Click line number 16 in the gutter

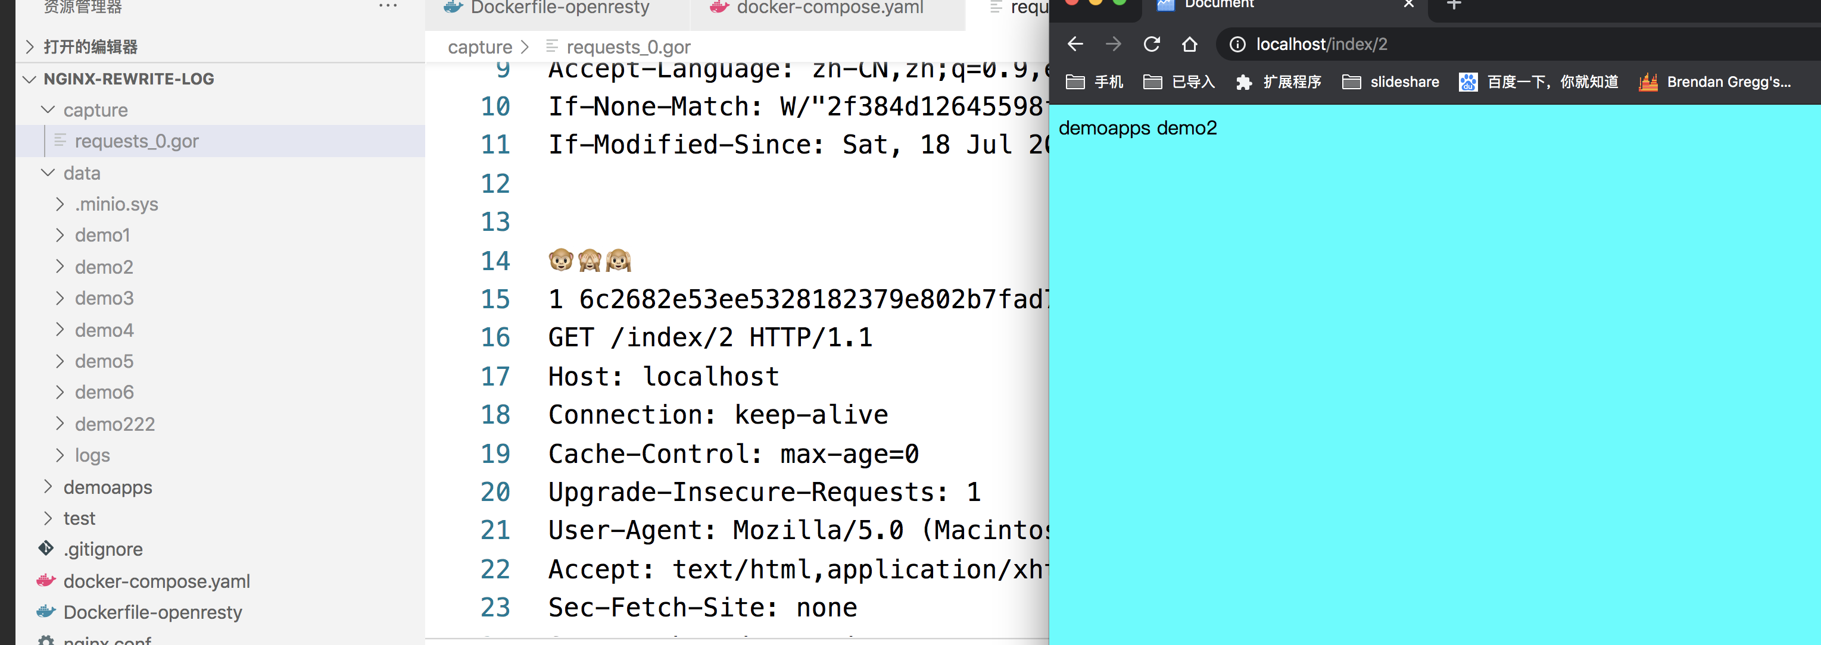495,337
